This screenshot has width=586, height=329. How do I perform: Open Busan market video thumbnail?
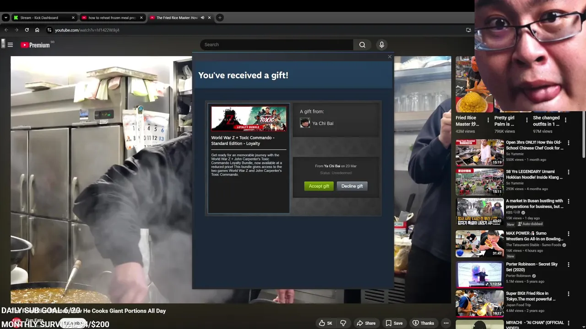(x=479, y=212)
